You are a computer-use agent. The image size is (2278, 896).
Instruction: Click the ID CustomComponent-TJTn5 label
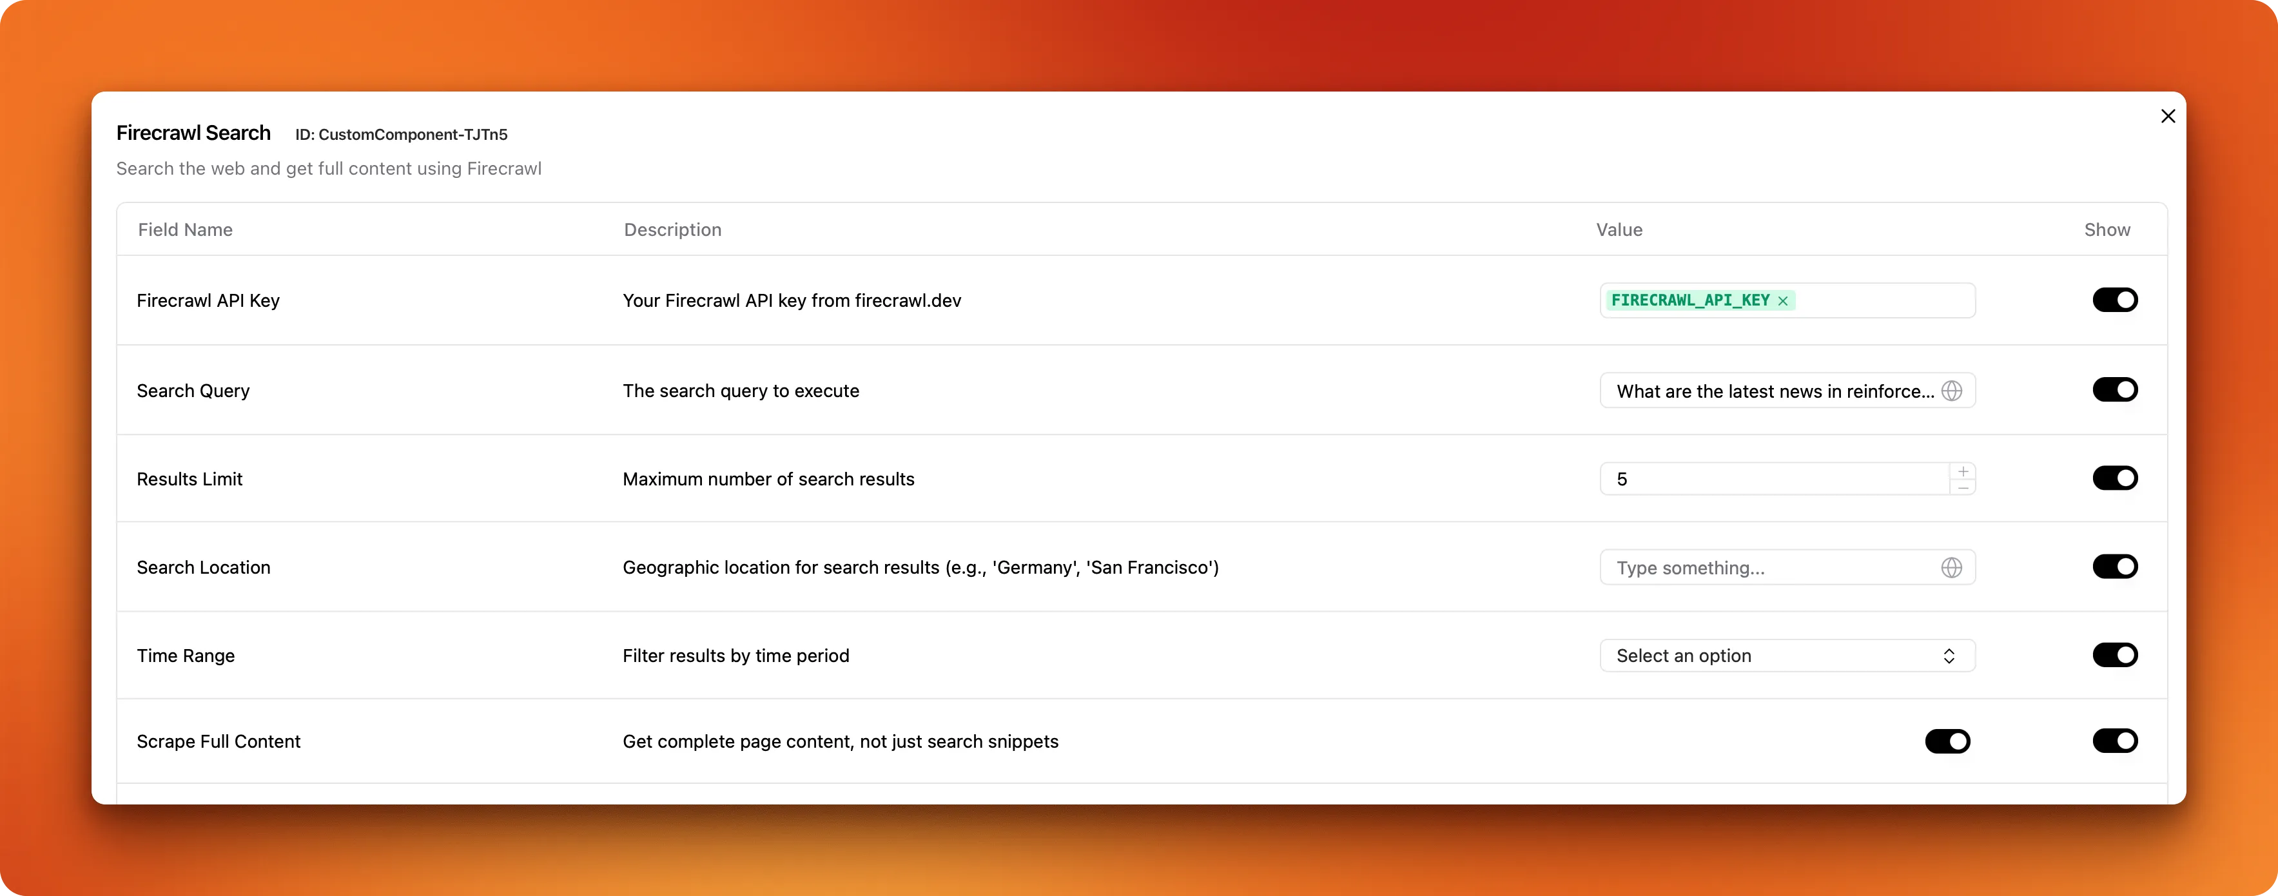[x=400, y=135]
